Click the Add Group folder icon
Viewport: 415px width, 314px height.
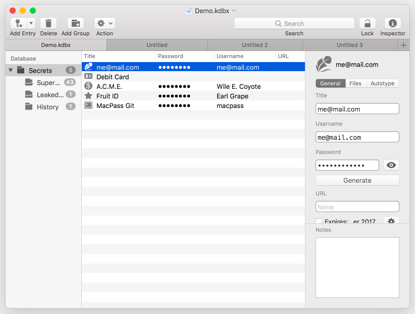pyautogui.click(x=75, y=23)
